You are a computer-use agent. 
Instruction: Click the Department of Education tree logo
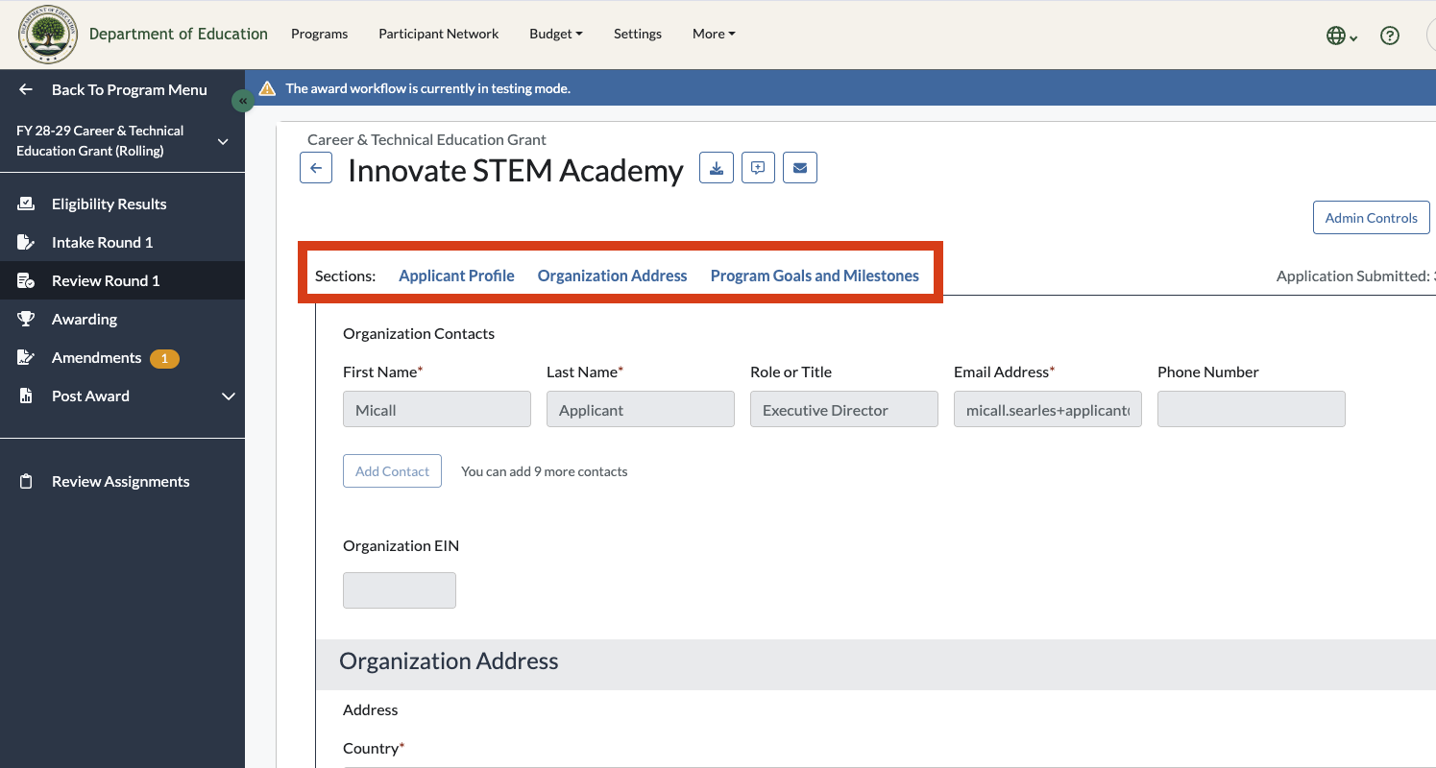pyautogui.click(x=48, y=35)
